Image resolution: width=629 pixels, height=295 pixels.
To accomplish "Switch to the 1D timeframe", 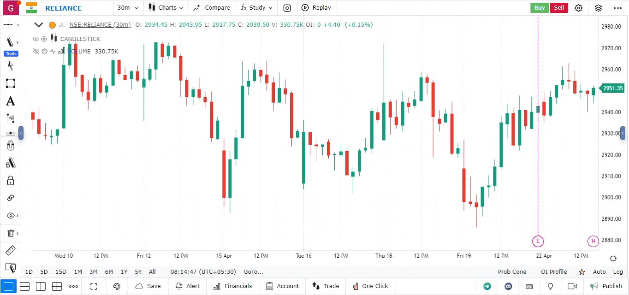I will 29,272.
